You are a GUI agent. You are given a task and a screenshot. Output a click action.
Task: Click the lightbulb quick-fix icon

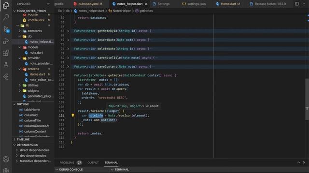[73, 115]
